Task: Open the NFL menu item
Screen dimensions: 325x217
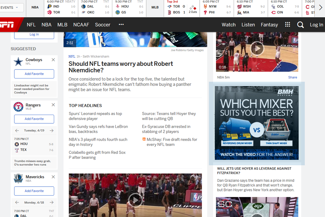Action: [x=31, y=25]
